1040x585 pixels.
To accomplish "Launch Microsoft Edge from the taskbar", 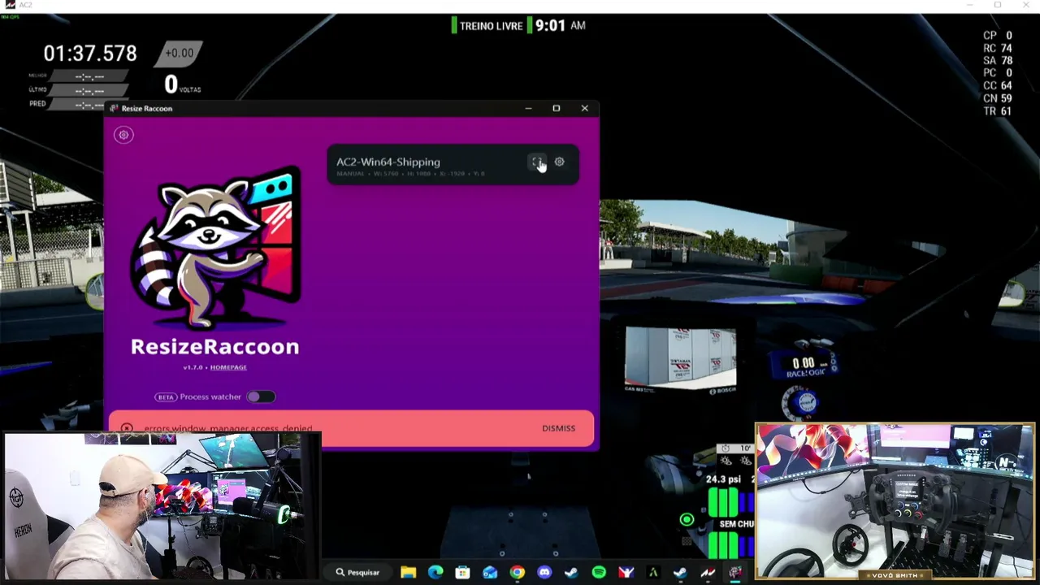I will (x=435, y=573).
